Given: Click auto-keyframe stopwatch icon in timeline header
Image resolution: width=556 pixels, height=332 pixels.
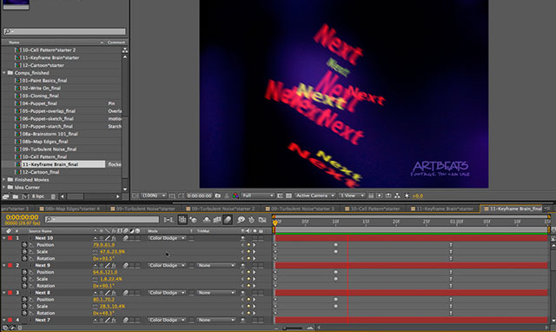Looking at the screenshot, I should 251,220.
